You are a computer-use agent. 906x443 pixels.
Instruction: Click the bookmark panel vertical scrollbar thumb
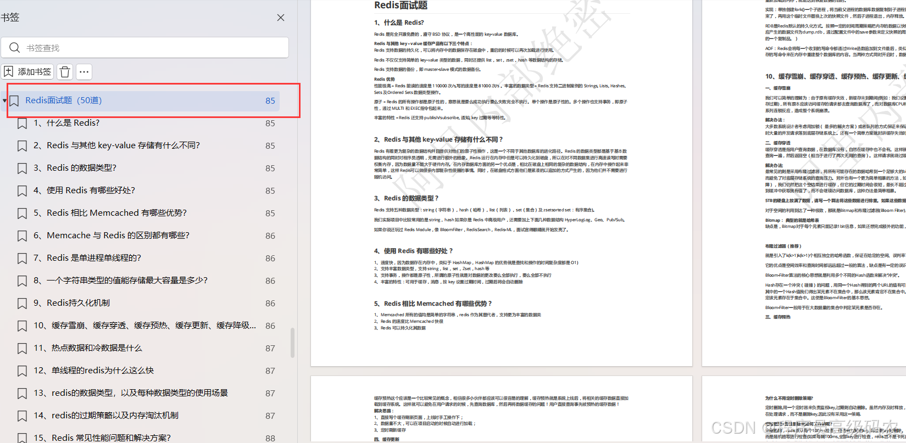point(292,343)
